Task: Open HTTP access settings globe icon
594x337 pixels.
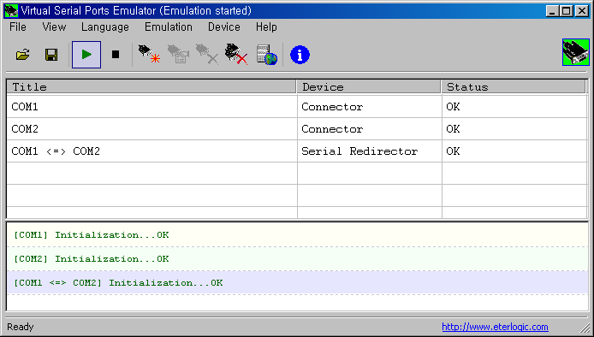Action: click(267, 55)
